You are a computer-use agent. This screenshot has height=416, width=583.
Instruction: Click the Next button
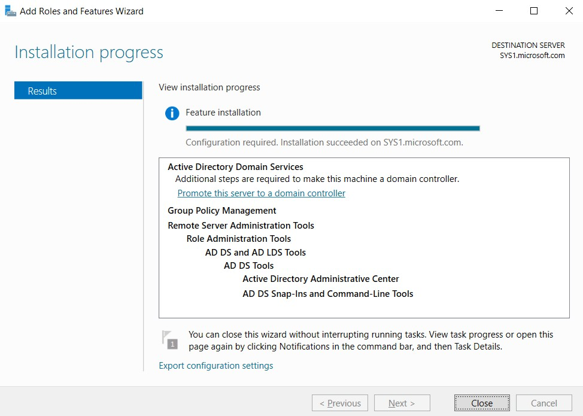(402, 403)
